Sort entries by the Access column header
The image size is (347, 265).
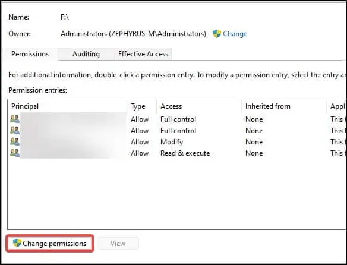click(199, 106)
